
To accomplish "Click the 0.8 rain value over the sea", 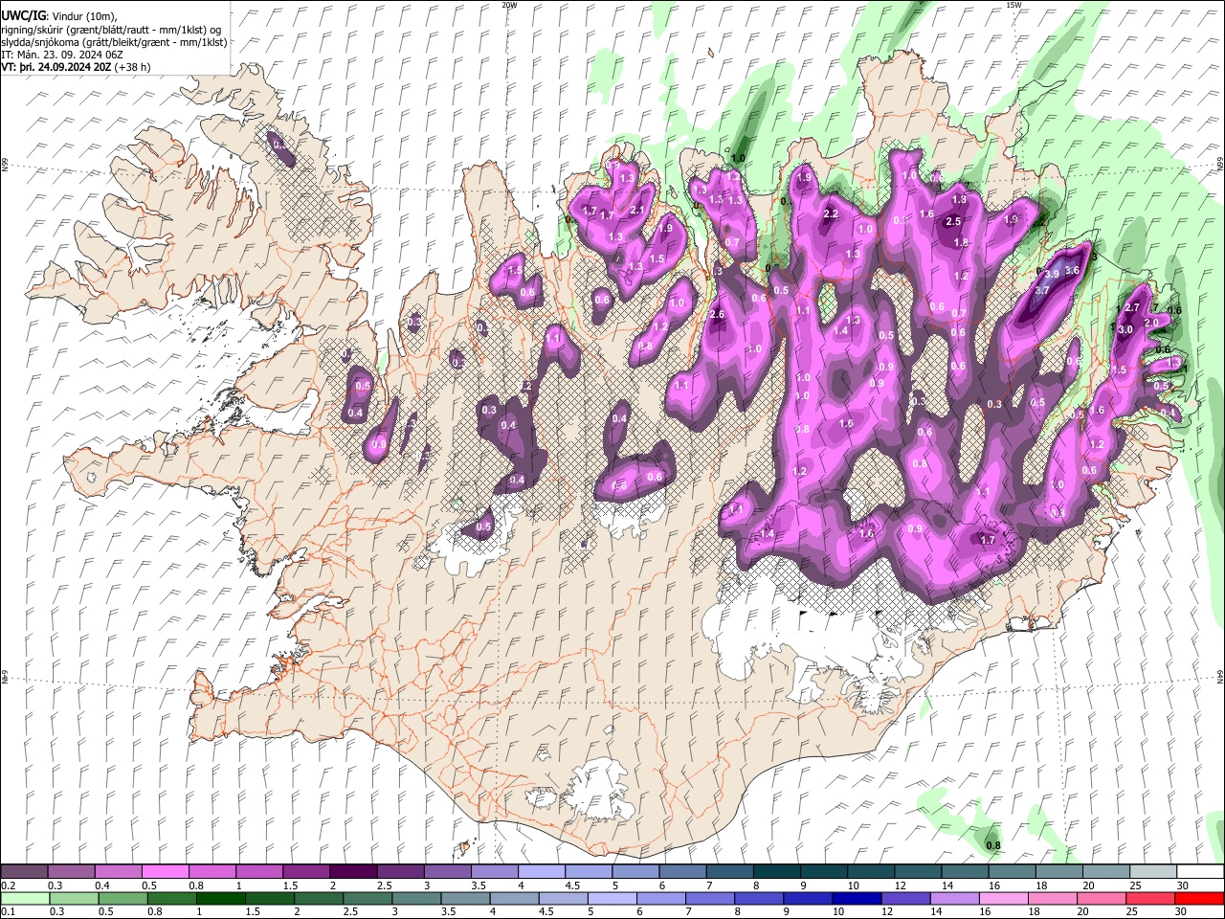I will click(992, 845).
